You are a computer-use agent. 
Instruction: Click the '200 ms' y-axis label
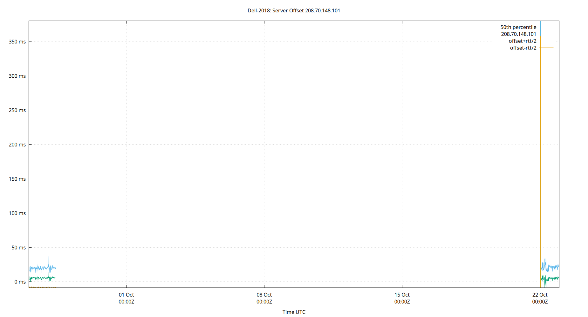pyautogui.click(x=17, y=145)
